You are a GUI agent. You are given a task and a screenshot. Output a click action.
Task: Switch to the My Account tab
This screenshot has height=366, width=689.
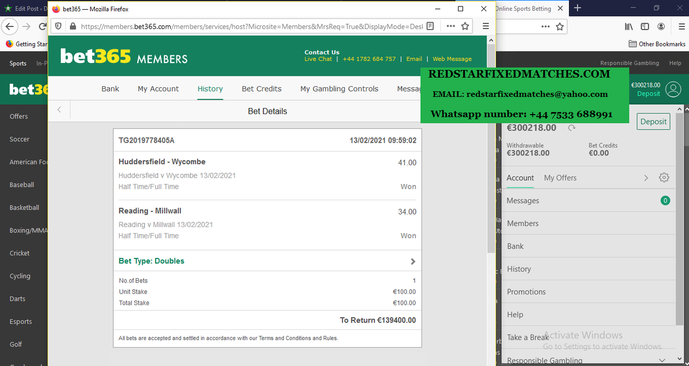point(158,89)
